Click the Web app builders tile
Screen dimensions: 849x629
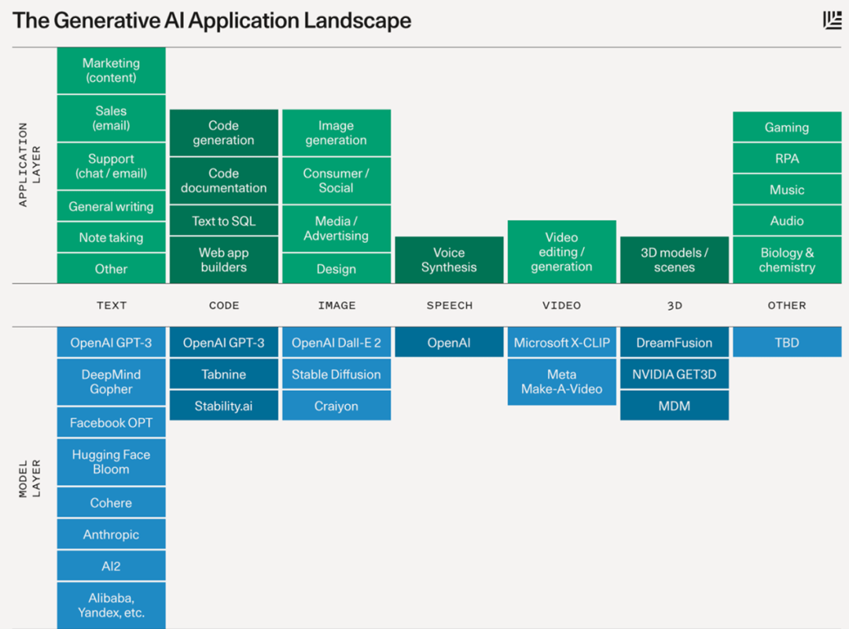coord(224,260)
